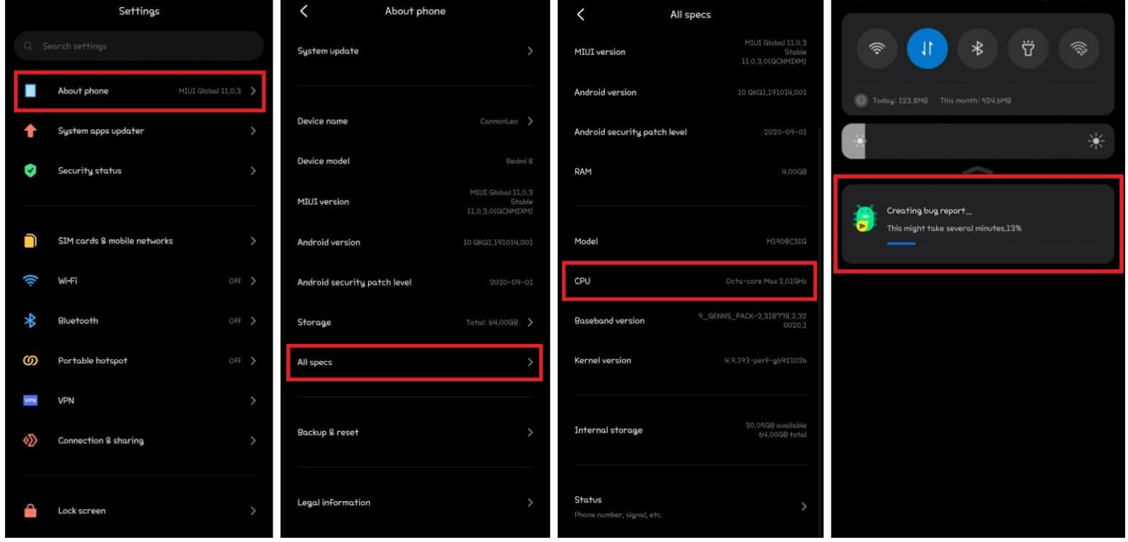Tap the bug report notification icon
This screenshot has width=1128, height=542.
(x=864, y=219)
